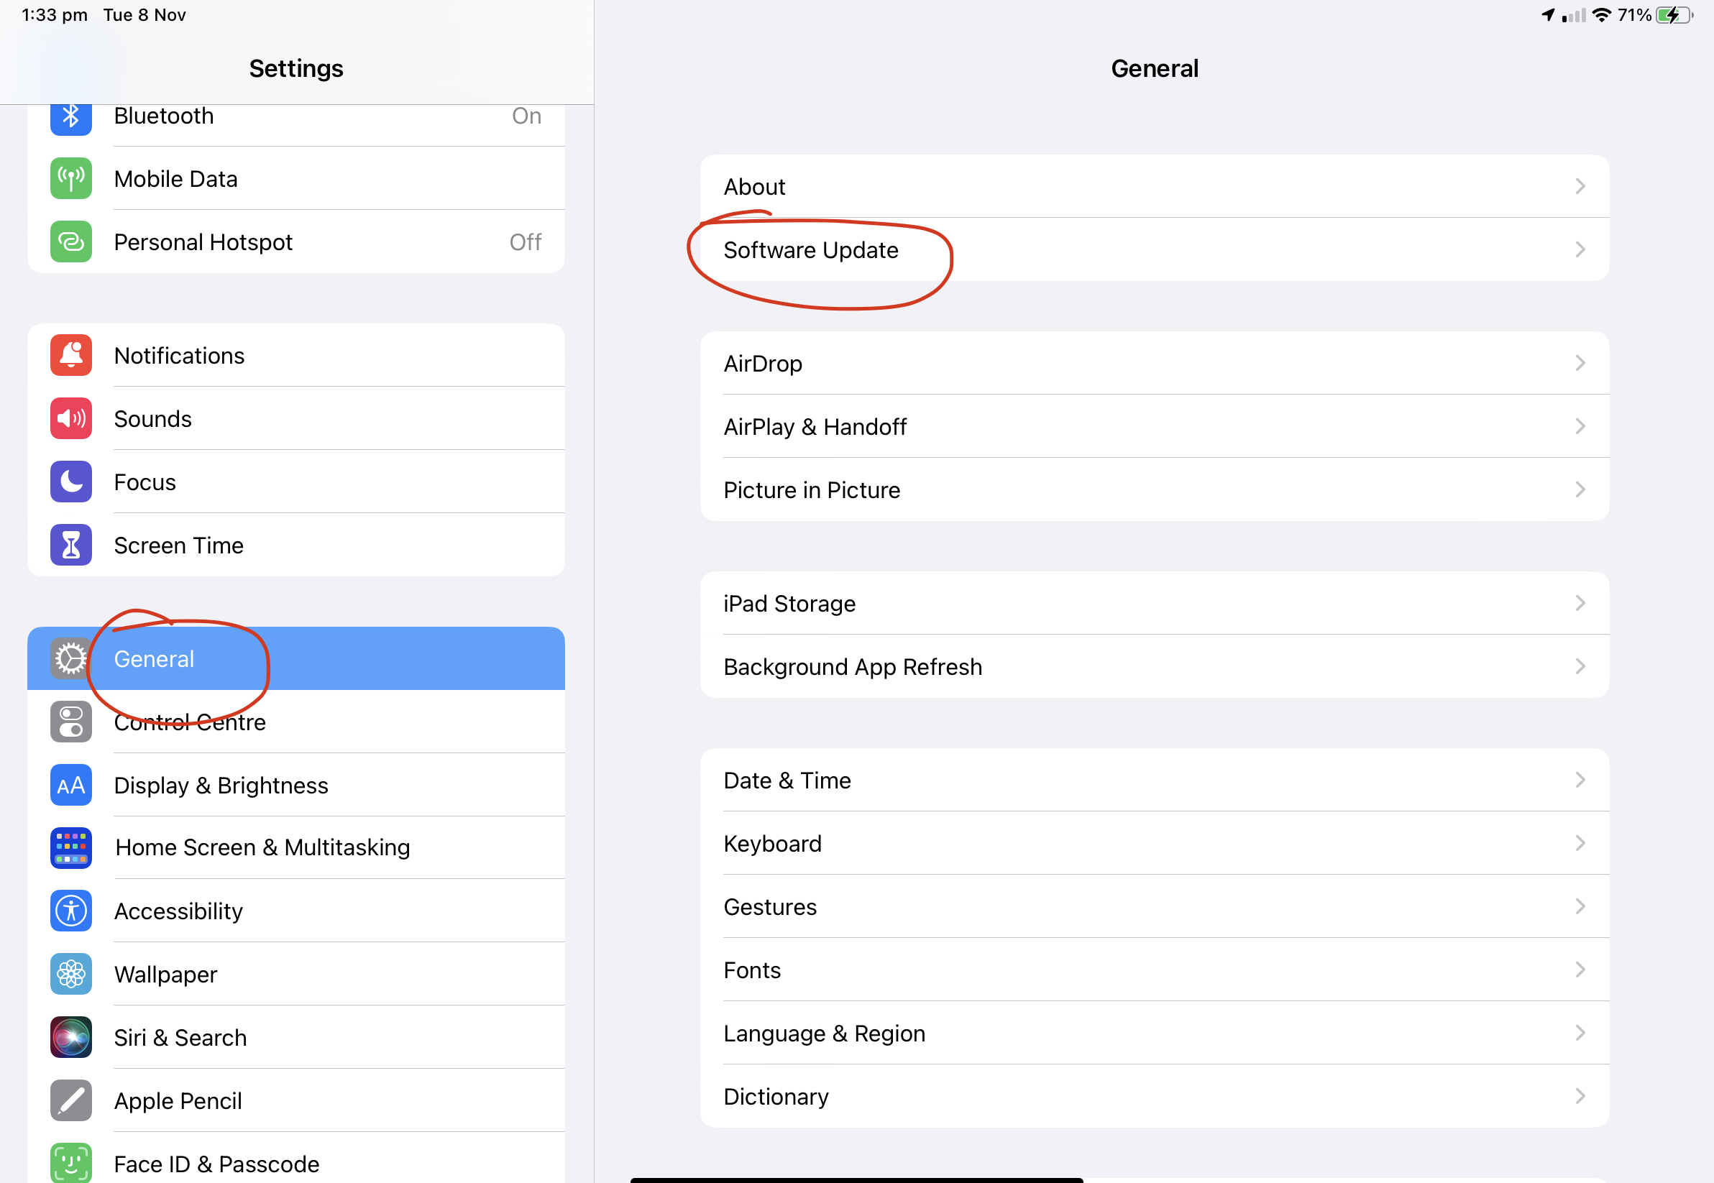
Task: Select Notifications in the sidebar
Action: (x=295, y=355)
